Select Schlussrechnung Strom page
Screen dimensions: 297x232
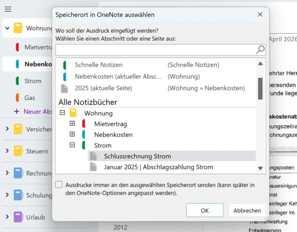(172, 156)
